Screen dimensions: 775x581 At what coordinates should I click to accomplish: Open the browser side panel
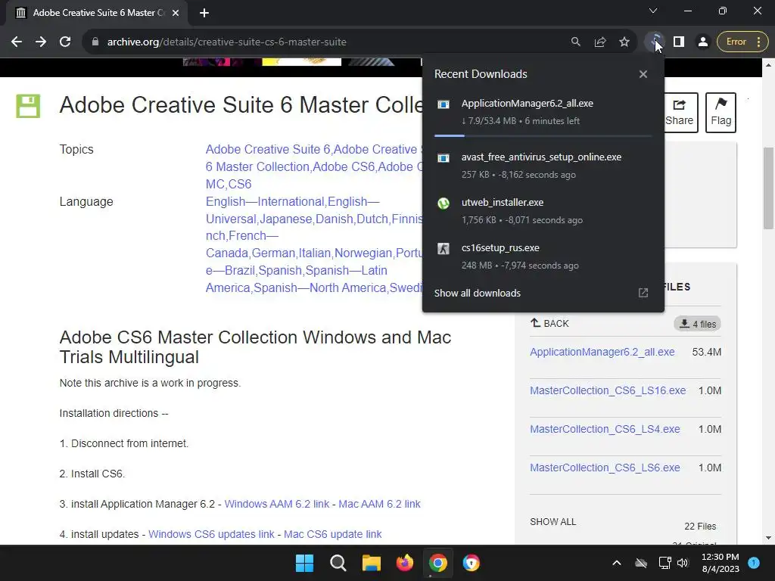pos(679,42)
